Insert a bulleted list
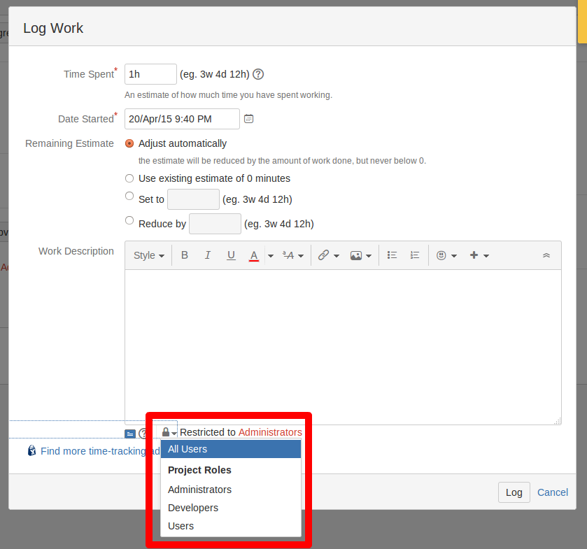587x549 pixels. [392, 255]
